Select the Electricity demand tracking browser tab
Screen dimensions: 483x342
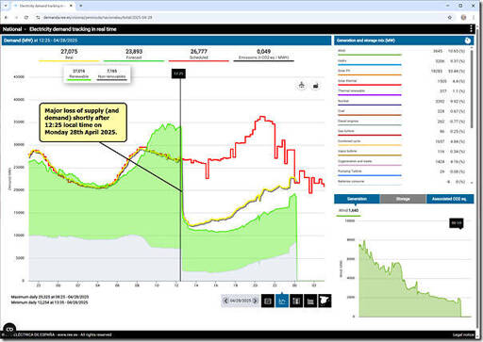tap(42, 6)
